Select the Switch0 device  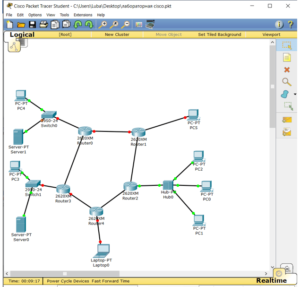click(49, 115)
